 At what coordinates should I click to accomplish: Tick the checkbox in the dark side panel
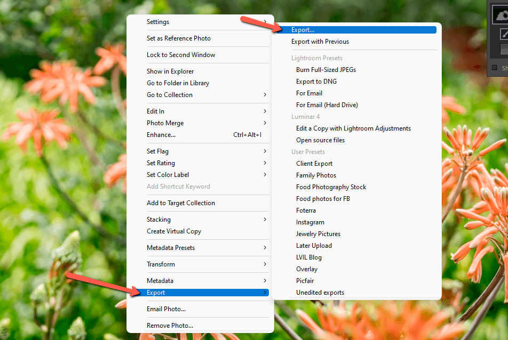[494, 68]
